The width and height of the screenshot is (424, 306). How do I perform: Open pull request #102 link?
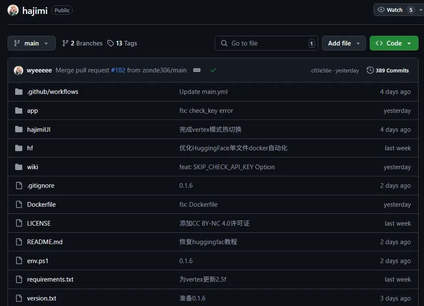tap(118, 70)
